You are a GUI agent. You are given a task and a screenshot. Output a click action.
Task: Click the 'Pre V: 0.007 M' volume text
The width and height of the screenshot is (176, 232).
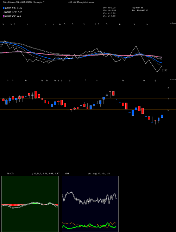140,11
